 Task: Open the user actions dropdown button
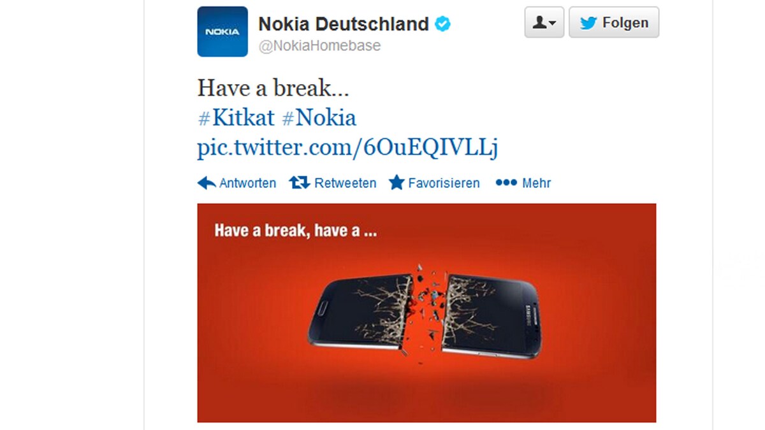pos(544,22)
